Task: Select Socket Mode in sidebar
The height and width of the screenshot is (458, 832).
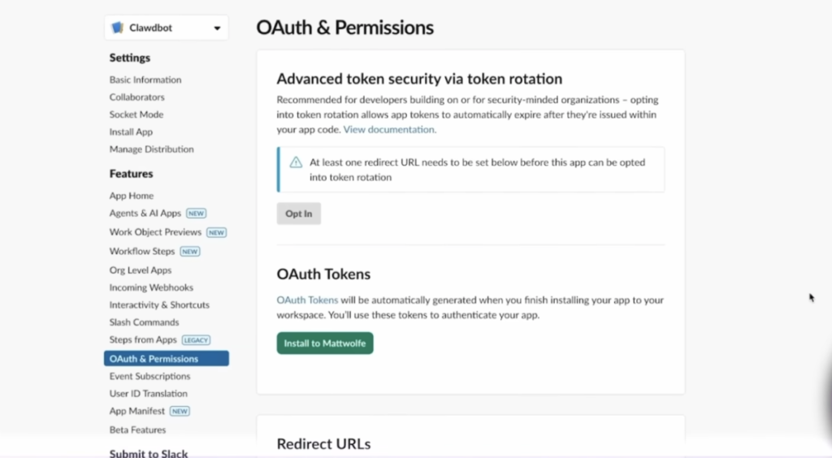Action: pos(136,114)
